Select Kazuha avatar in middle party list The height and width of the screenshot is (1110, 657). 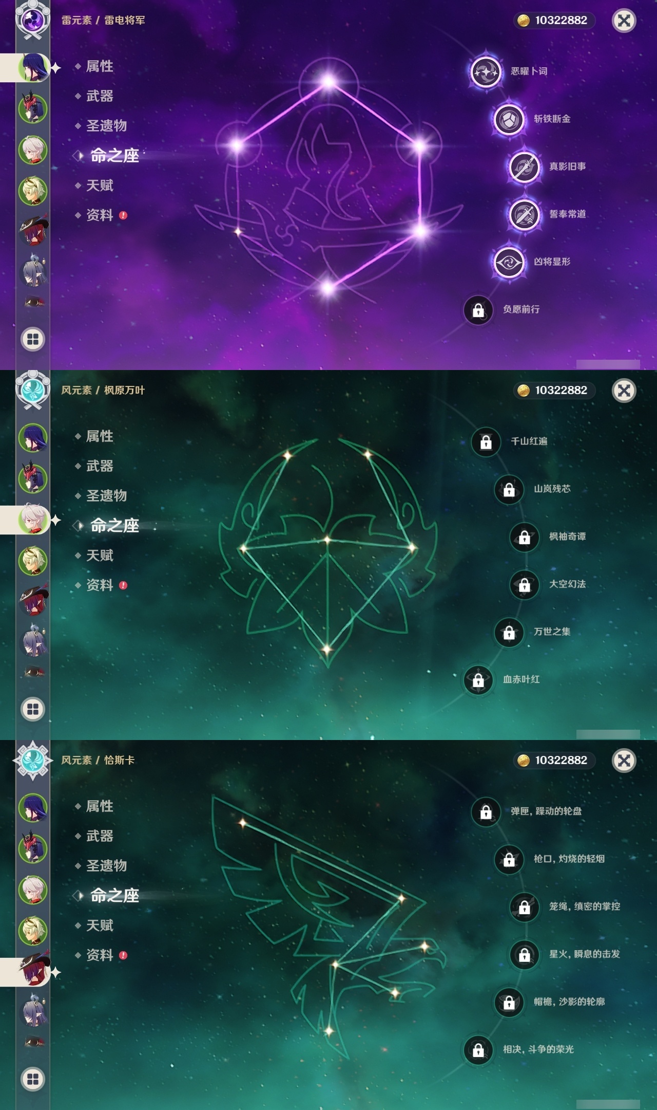[x=33, y=520]
